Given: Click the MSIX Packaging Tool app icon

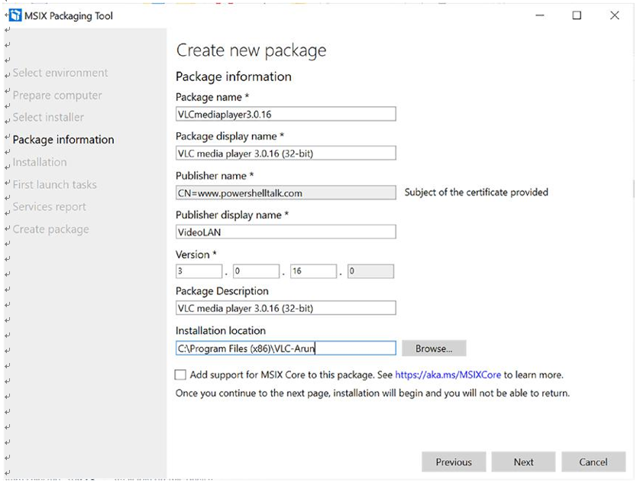Looking at the screenshot, I should 15,15.
